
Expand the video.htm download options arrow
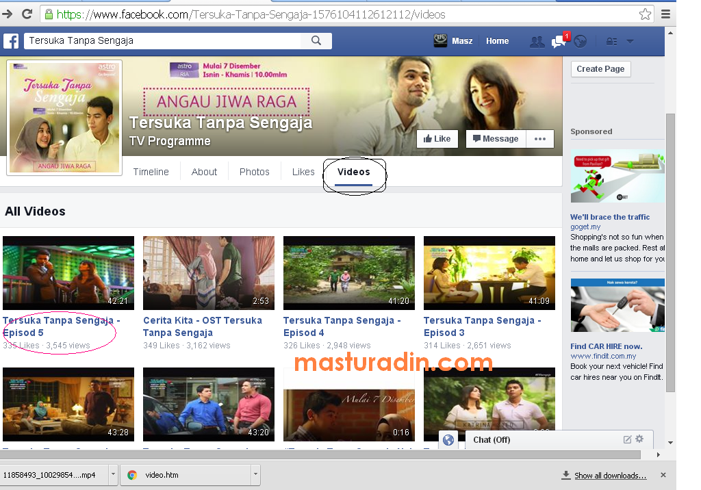coord(256,475)
